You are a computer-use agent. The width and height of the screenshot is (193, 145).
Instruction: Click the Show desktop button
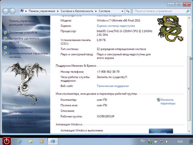(191, 142)
